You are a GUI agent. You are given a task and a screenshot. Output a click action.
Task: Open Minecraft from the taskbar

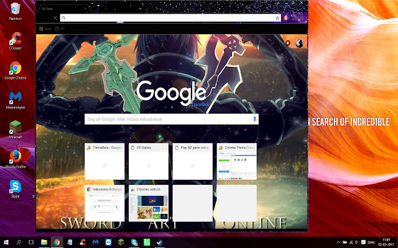tap(121, 242)
